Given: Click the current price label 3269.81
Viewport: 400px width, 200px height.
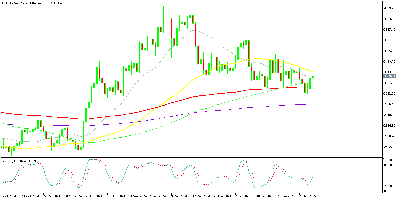Looking at the screenshot, I should (x=389, y=76).
